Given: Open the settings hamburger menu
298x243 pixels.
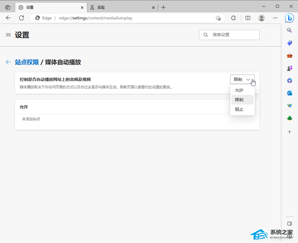Looking at the screenshot, I should click(x=8, y=35).
